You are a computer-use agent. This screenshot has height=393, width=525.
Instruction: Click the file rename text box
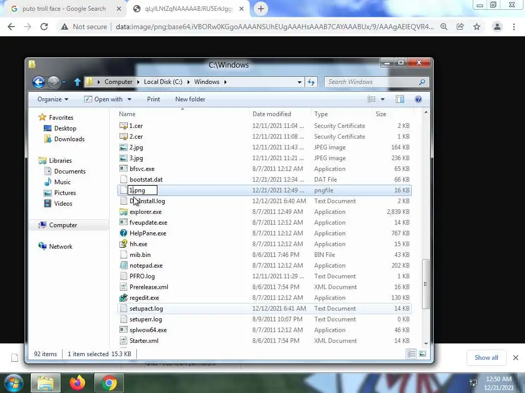(x=143, y=190)
